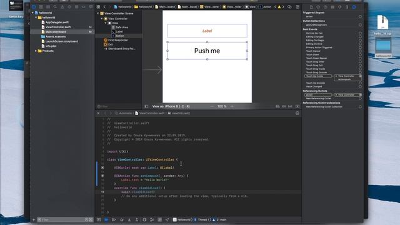The height and width of the screenshot is (225, 400).
Task: Show the Attributes inspector
Action: (340, 7)
